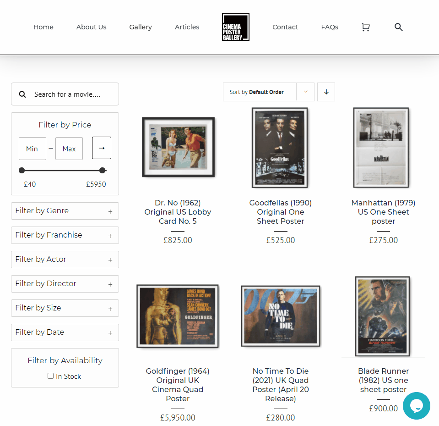This screenshot has height=426, width=439.
Task: Click plus icon on Filter by Date
Action: coord(110,333)
